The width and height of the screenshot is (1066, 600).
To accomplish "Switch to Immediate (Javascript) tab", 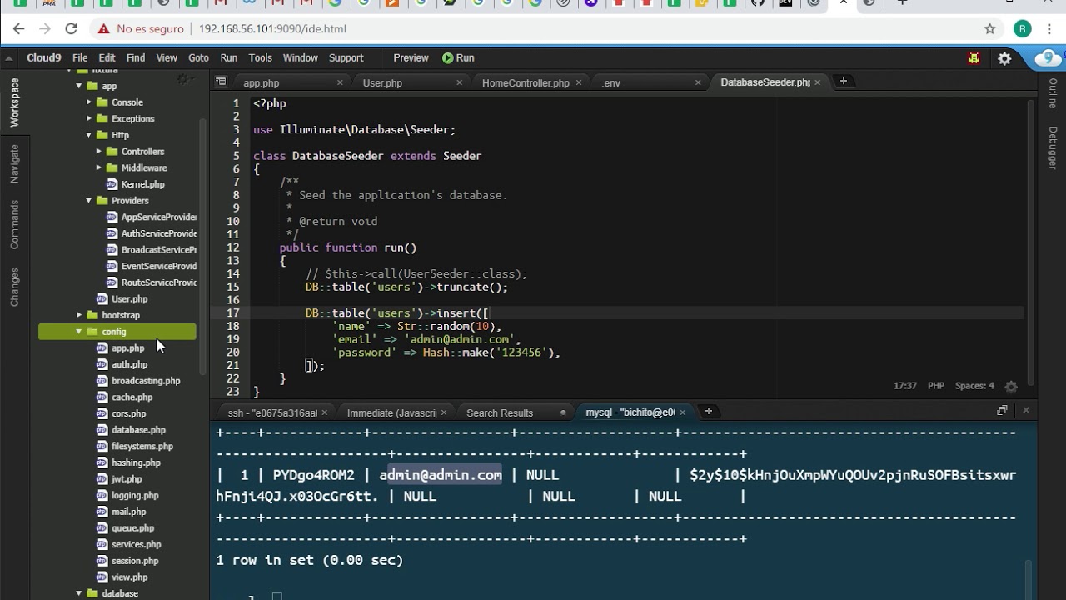I will [391, 412].
